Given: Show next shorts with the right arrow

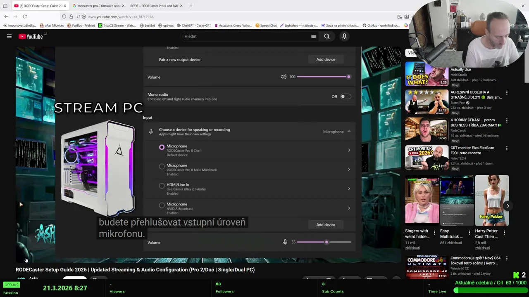Looking at the screenshot, I should click(x=508, y=206).
